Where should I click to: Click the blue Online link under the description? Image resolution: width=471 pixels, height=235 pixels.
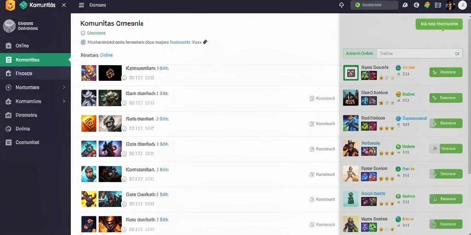106,55
